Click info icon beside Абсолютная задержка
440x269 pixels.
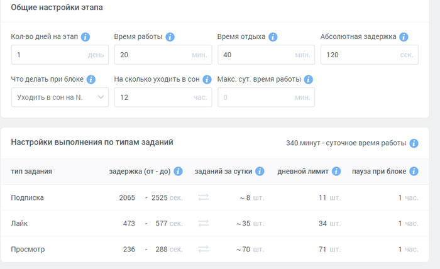[404, 36]
